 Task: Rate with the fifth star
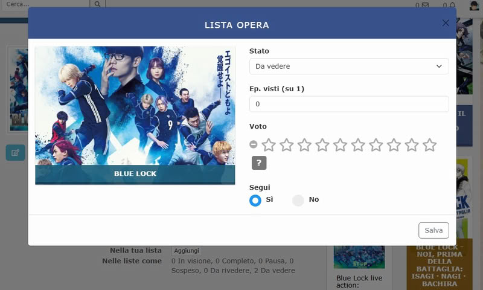pos(340,145)
